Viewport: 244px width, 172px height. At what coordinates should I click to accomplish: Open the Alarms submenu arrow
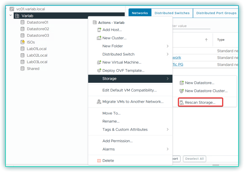point(167,149)
